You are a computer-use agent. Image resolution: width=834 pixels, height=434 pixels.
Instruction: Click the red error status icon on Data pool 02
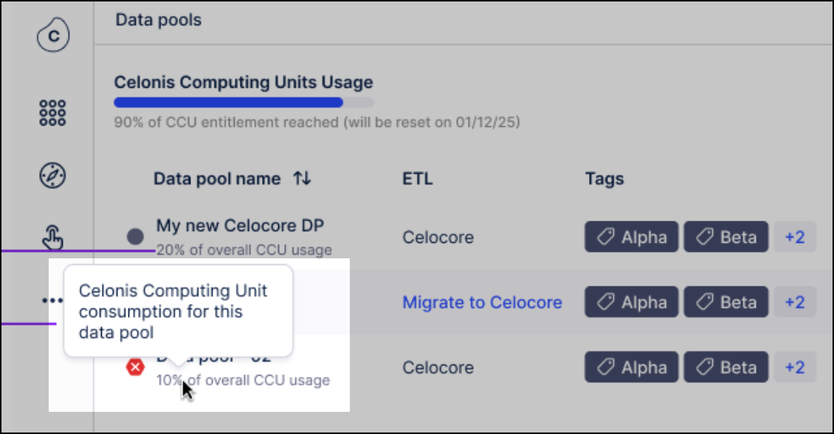135,368
